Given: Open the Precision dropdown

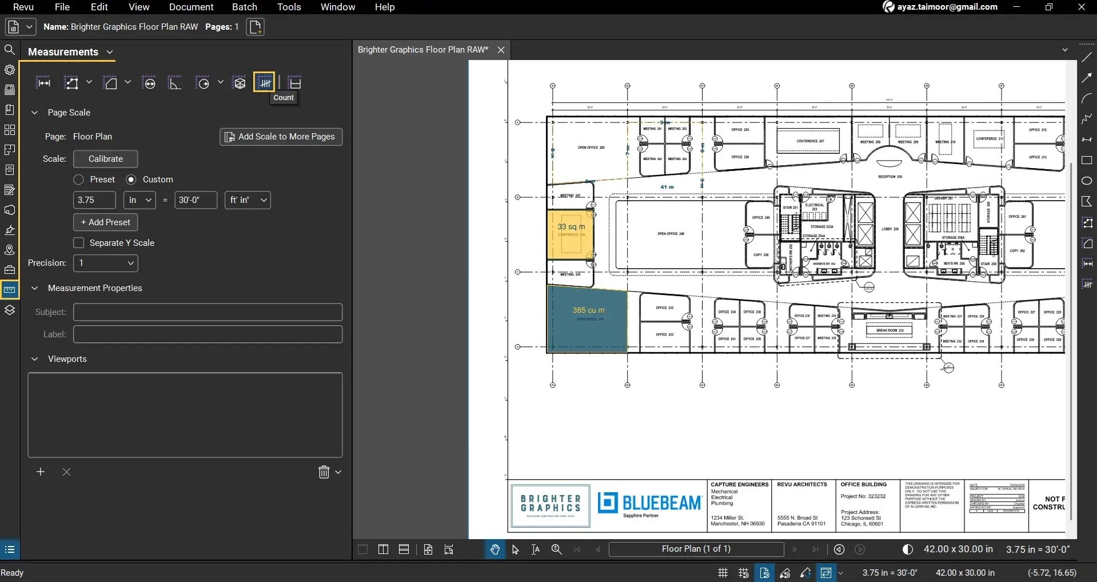Looking at the screenshot, I should point(105,263).
